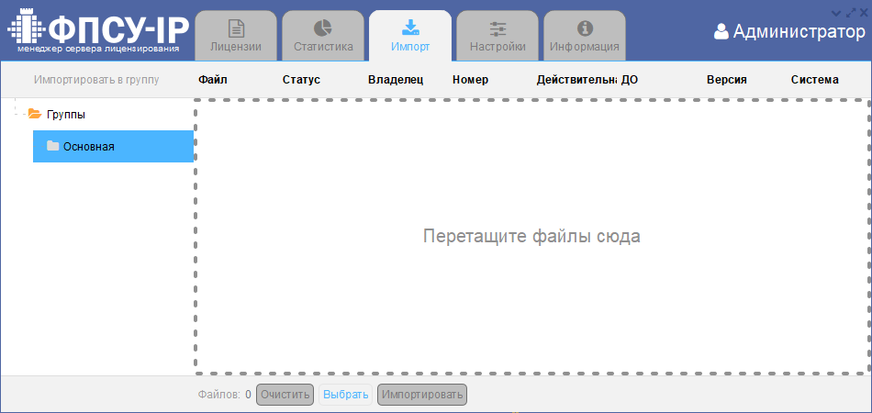Click the ФПСУ-IP logo
The width and height of the screenshot is (872, 413).
point(98,31)
